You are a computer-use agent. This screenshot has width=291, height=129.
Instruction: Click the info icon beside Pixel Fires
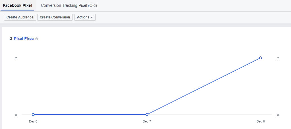(37, 39)
